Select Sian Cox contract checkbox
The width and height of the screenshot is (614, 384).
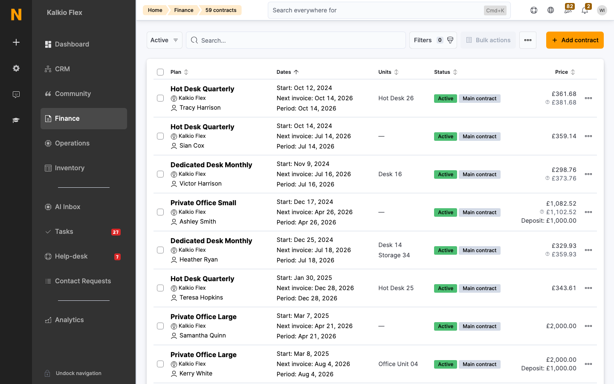(x=160, y=136)
